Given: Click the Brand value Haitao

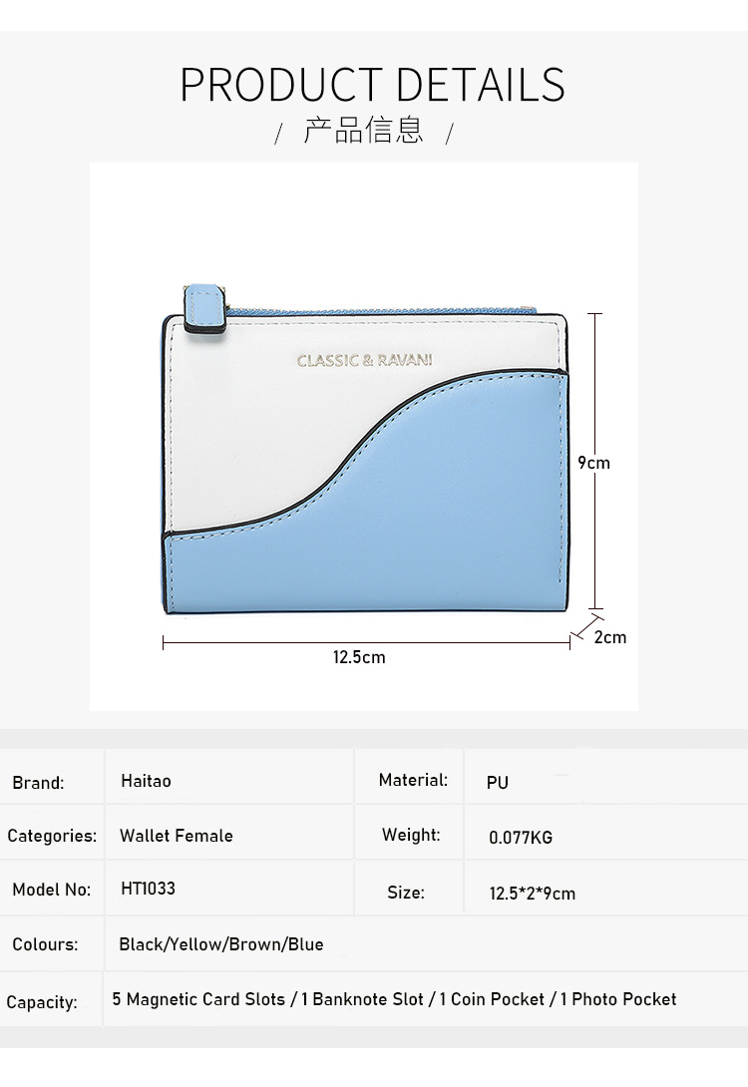Looking at the screenshot, I should [146, 781].
